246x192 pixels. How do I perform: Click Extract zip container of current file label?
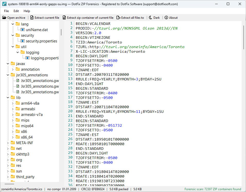[x=90, y=18]
